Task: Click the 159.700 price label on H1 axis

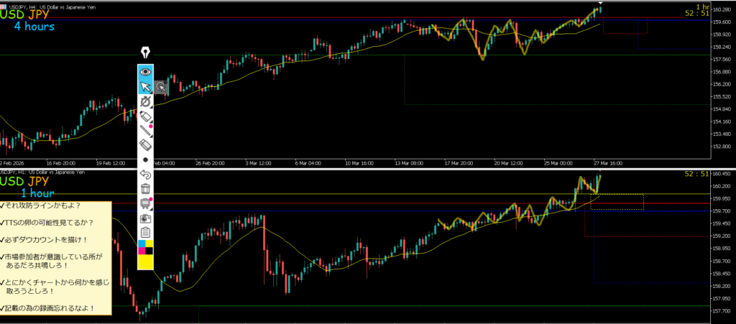Action: (x=723, y=211)
